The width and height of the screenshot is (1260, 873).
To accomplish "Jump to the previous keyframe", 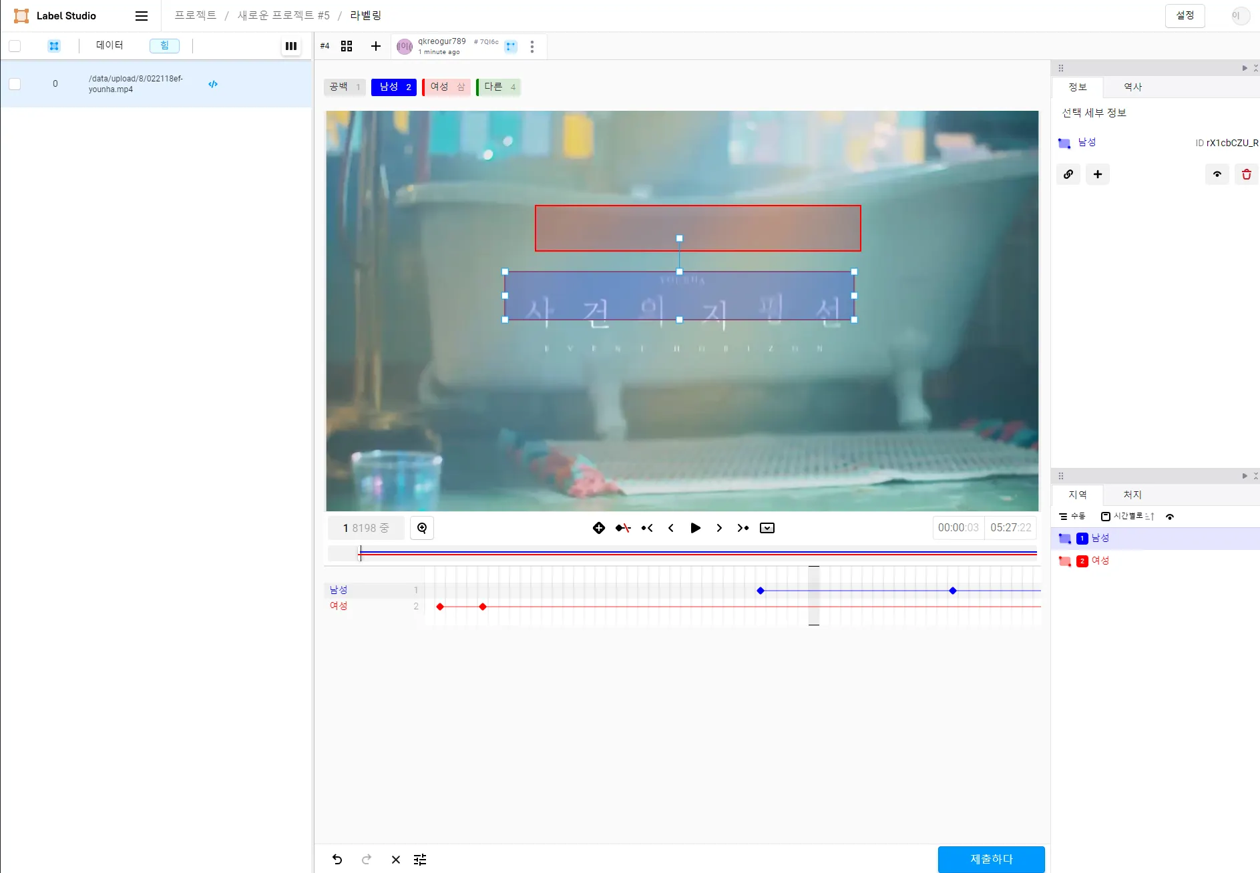I will point(647,528).
